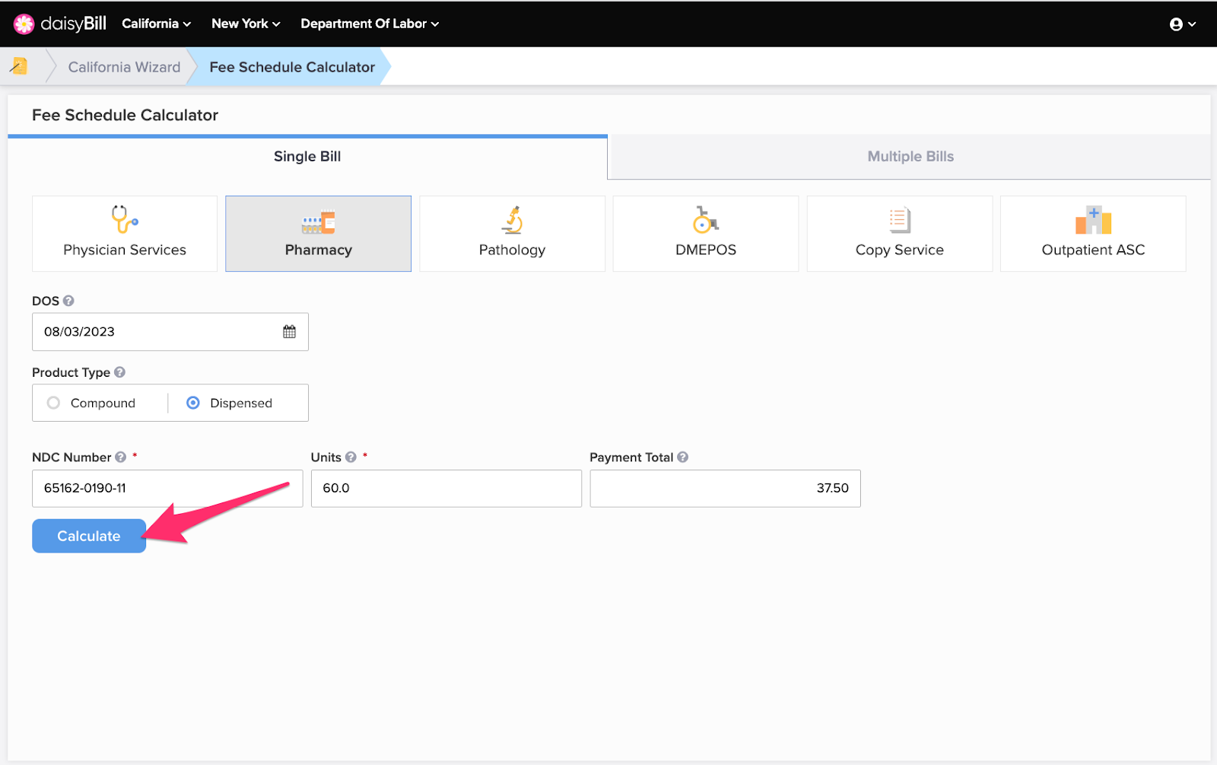This screenshot has height=765, width=1217.
Task: Click the NDC Number input field
Action: [167, 488]
